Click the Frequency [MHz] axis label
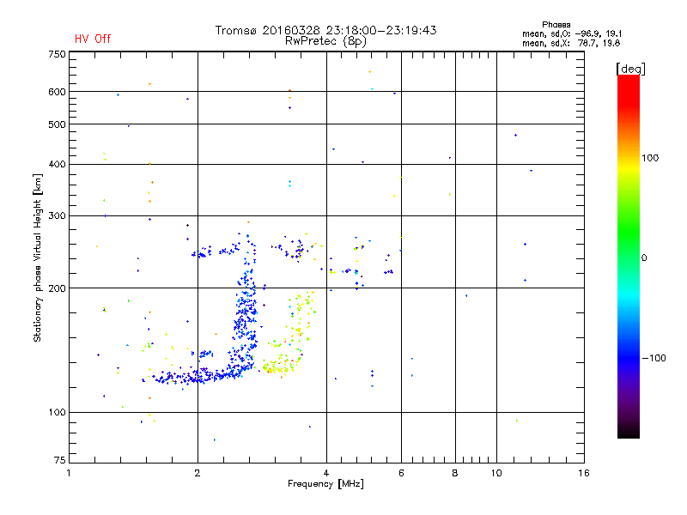Viewport: 687px width, 515px height. pos(325,484)
